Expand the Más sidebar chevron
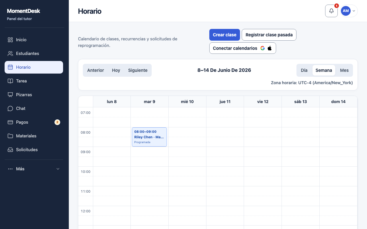The height and width of the screenshot is (229, 367). (x=58, y=169)
